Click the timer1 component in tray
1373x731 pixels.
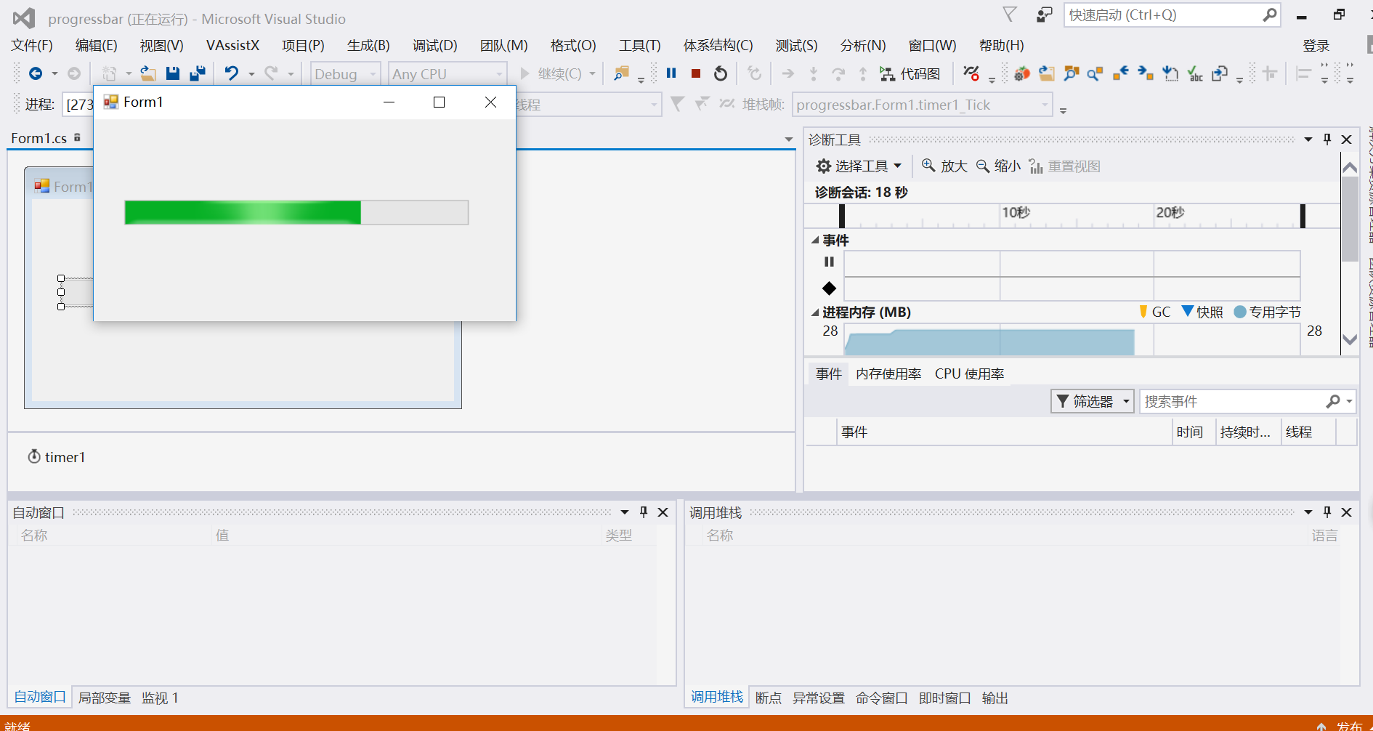[x=57, y=457]
